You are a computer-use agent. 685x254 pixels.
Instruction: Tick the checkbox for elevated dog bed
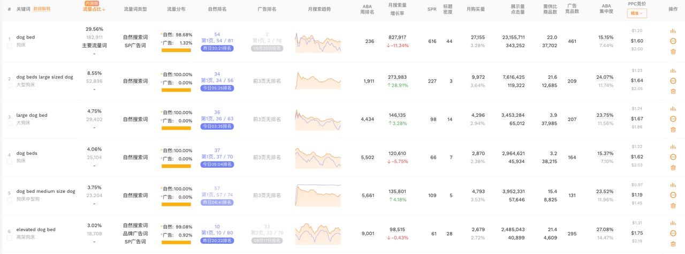coord(9,238)
